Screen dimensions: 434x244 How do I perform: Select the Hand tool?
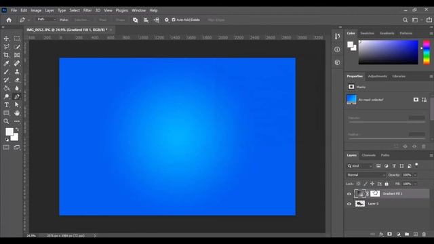pyautogui.click(x=17, y=113)
